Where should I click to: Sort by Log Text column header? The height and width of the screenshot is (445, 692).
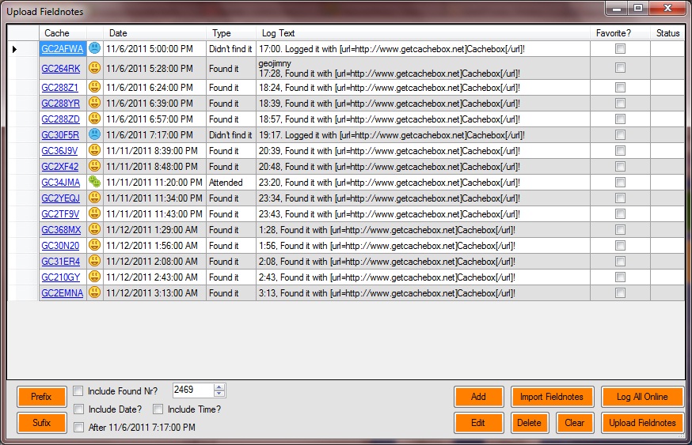coord(423,33)
